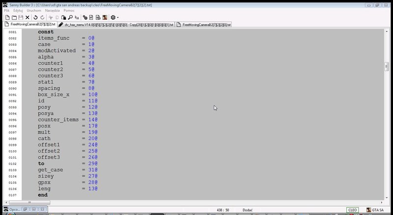Image resolution: width=393 pixels, height=215 pixels.
Task: Click the vertical scrollbar up arrow
Action: click(x=386, y=31)
